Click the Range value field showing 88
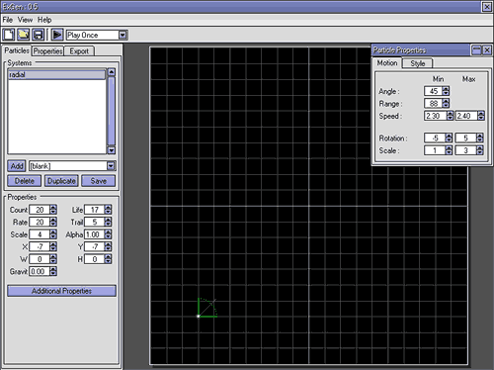The width and height of the screenshot is (494, 370). [x=433, y=104]
